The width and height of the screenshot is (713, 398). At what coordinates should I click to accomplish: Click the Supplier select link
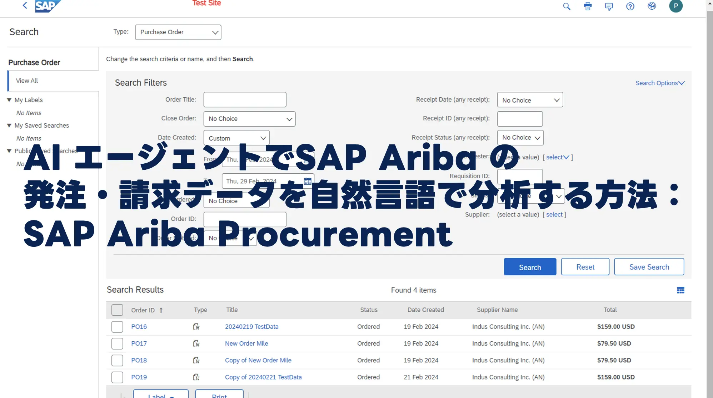(554, 214)
